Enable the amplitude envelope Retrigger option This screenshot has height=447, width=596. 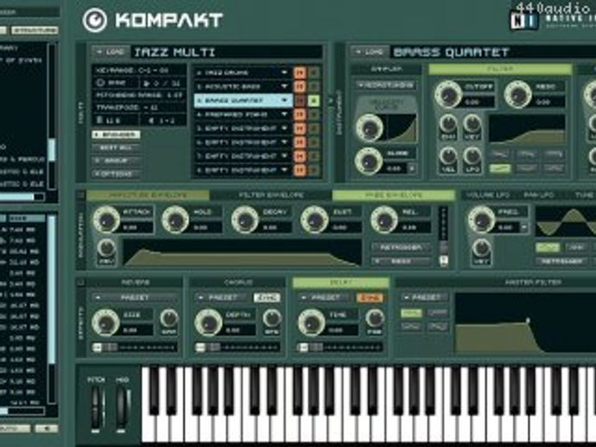click(401, 248)
